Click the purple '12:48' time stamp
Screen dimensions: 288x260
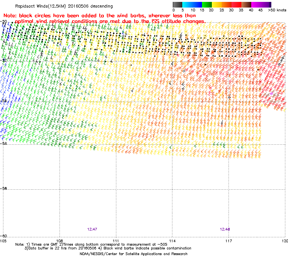pos(225,229)
